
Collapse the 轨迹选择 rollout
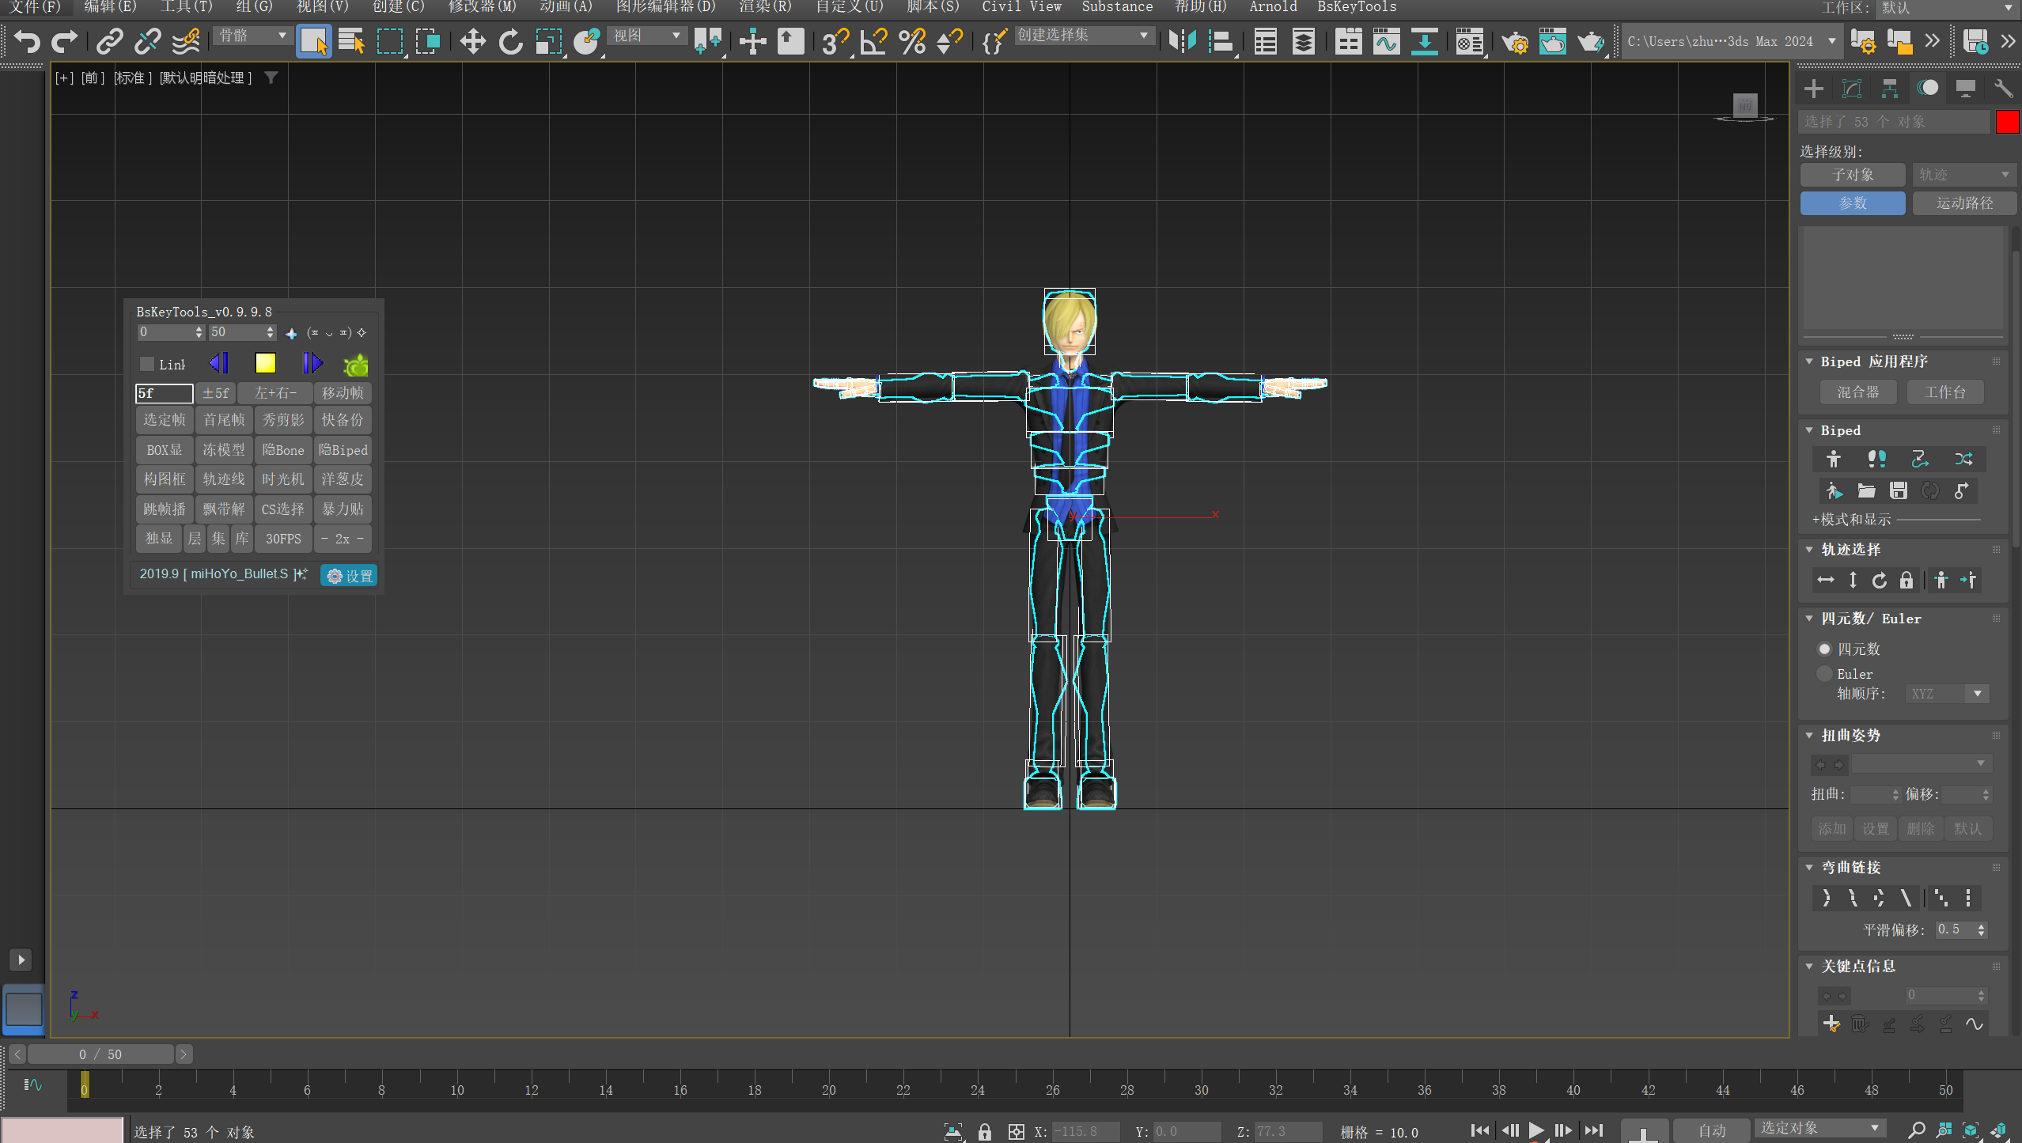[x=1809, y=549]
